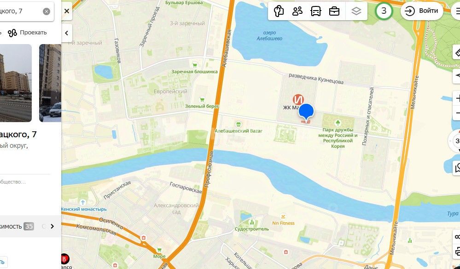The width and height of the screenshot is (460, 269).
Task: Open the second building photo thumbnail
Action: pos(50,83)
